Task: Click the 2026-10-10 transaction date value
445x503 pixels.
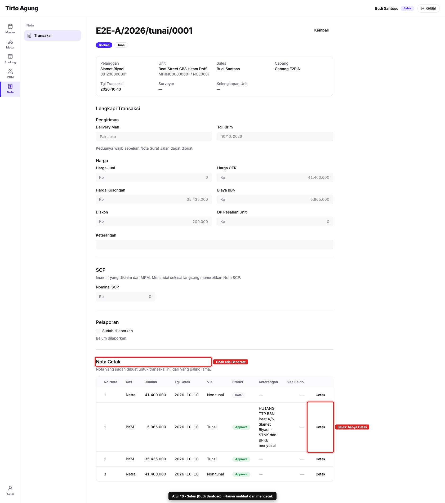Action: [x=110, y=89]
